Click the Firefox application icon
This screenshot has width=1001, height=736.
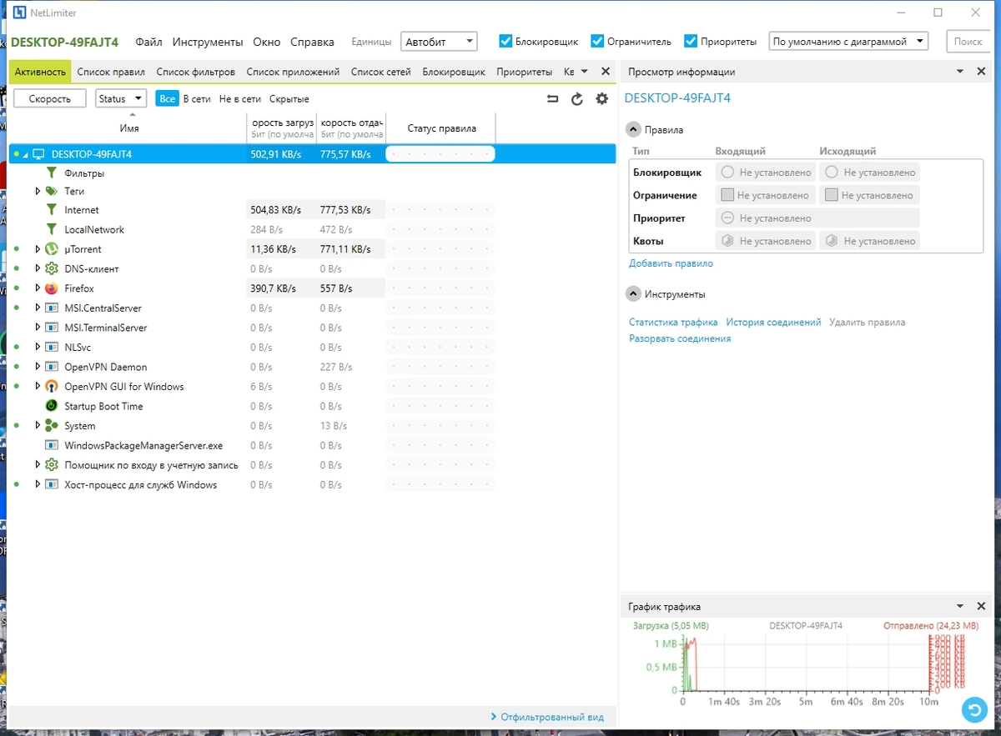52,288
